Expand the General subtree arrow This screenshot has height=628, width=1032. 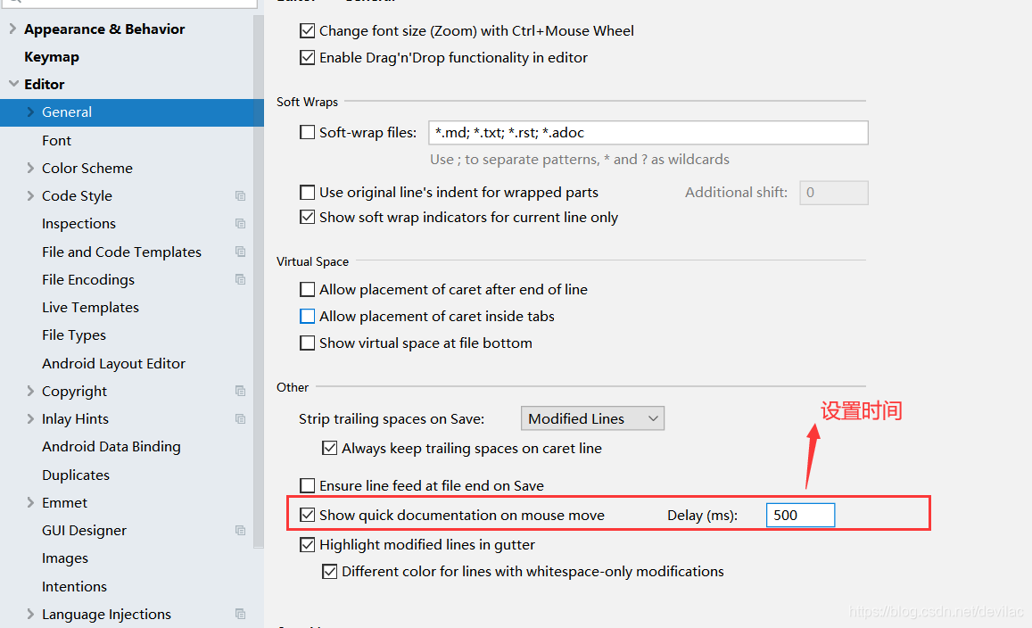click(x=30, y=112)
